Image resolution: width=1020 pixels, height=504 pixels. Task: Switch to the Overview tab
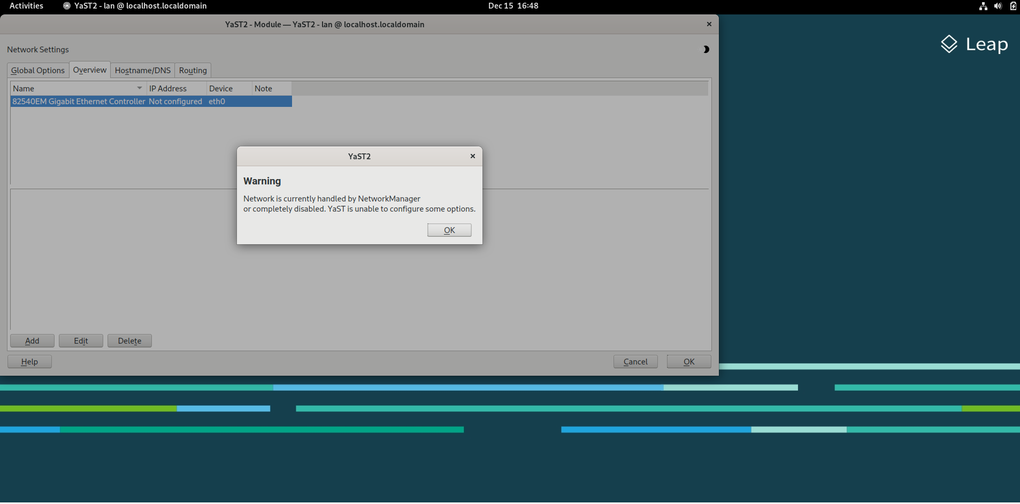90,69
